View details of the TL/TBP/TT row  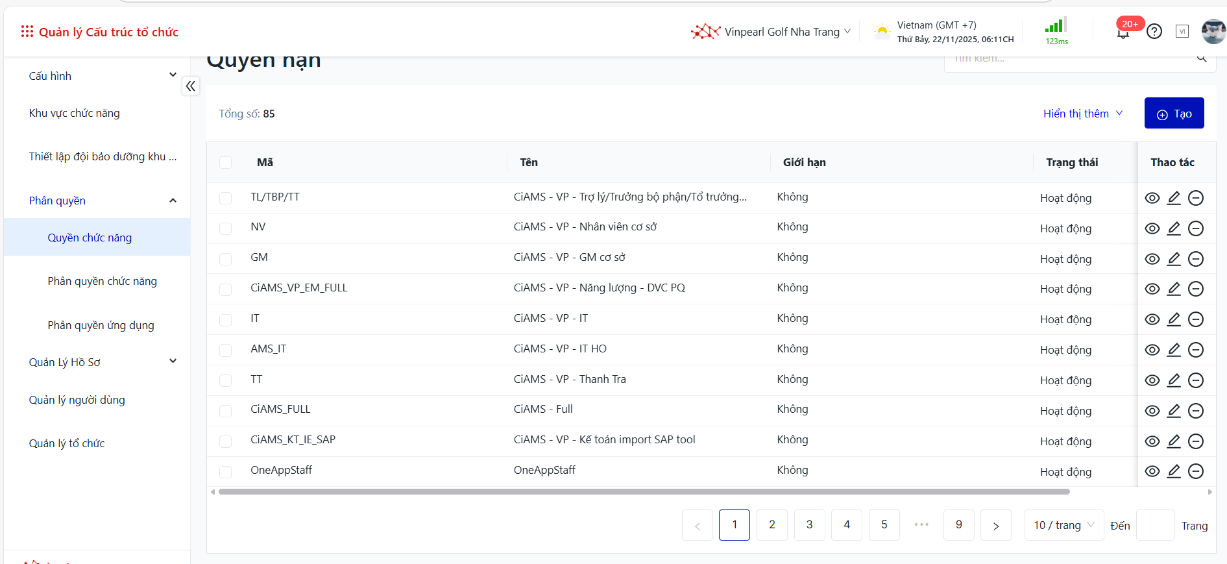pos(1152,198)
